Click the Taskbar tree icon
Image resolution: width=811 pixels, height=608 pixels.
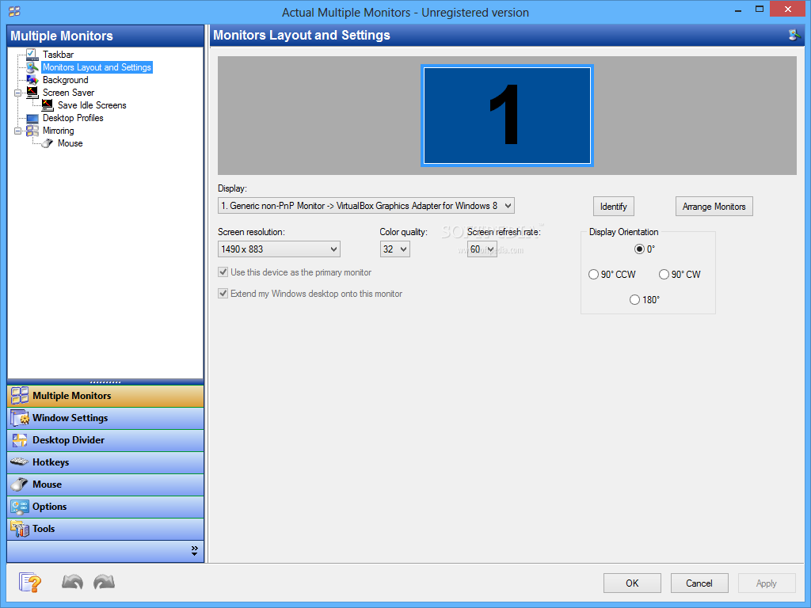tap(32, 55)
